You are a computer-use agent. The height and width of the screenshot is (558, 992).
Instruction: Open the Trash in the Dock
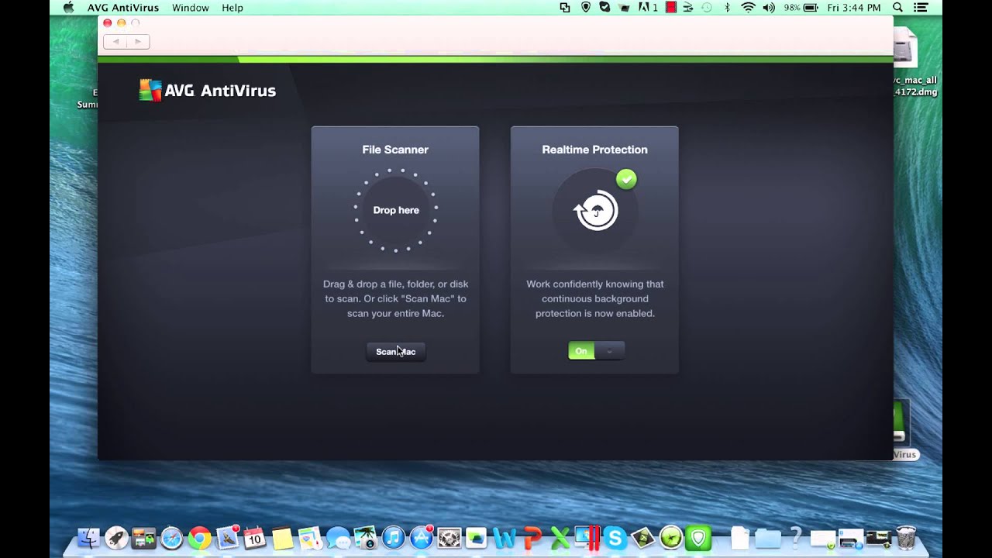(905, 538)
